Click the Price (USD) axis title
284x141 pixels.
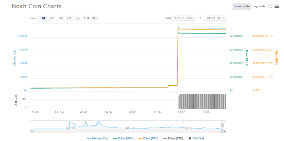pos(247,58)
